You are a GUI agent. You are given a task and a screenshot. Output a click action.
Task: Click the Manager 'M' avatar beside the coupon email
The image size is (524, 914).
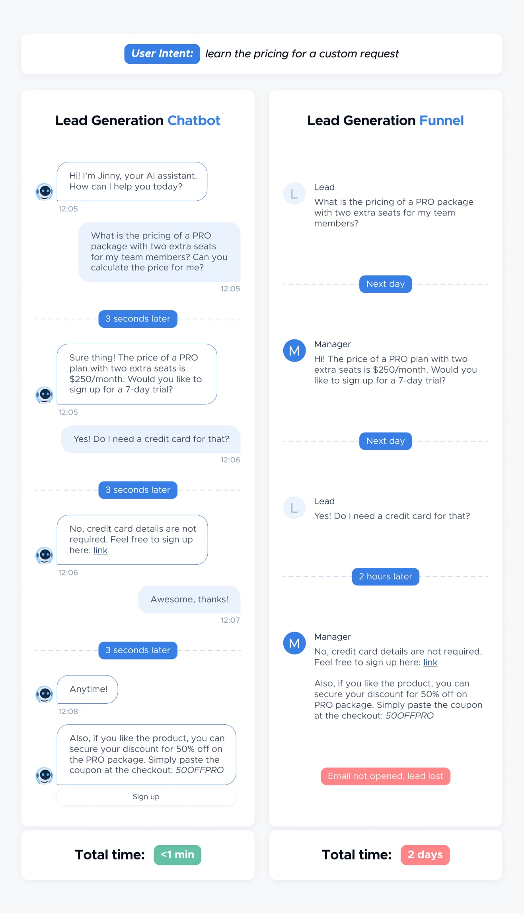[x=294, y=643]
